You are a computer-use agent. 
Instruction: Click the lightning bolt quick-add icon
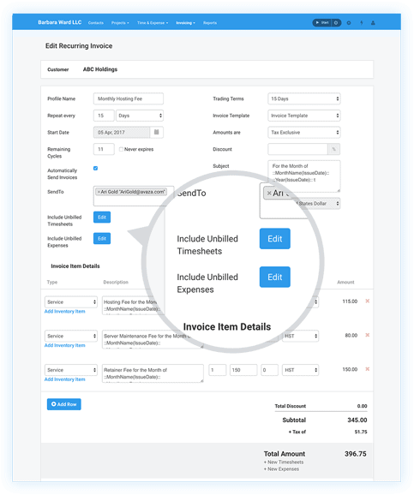point(362,23)
